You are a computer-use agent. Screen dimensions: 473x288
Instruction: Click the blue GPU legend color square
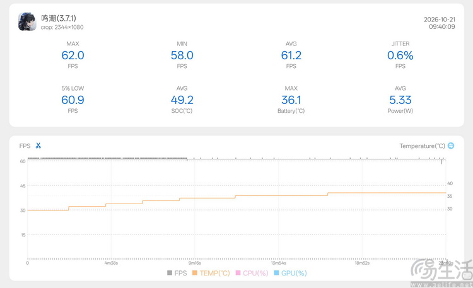(x=276, y=273)
